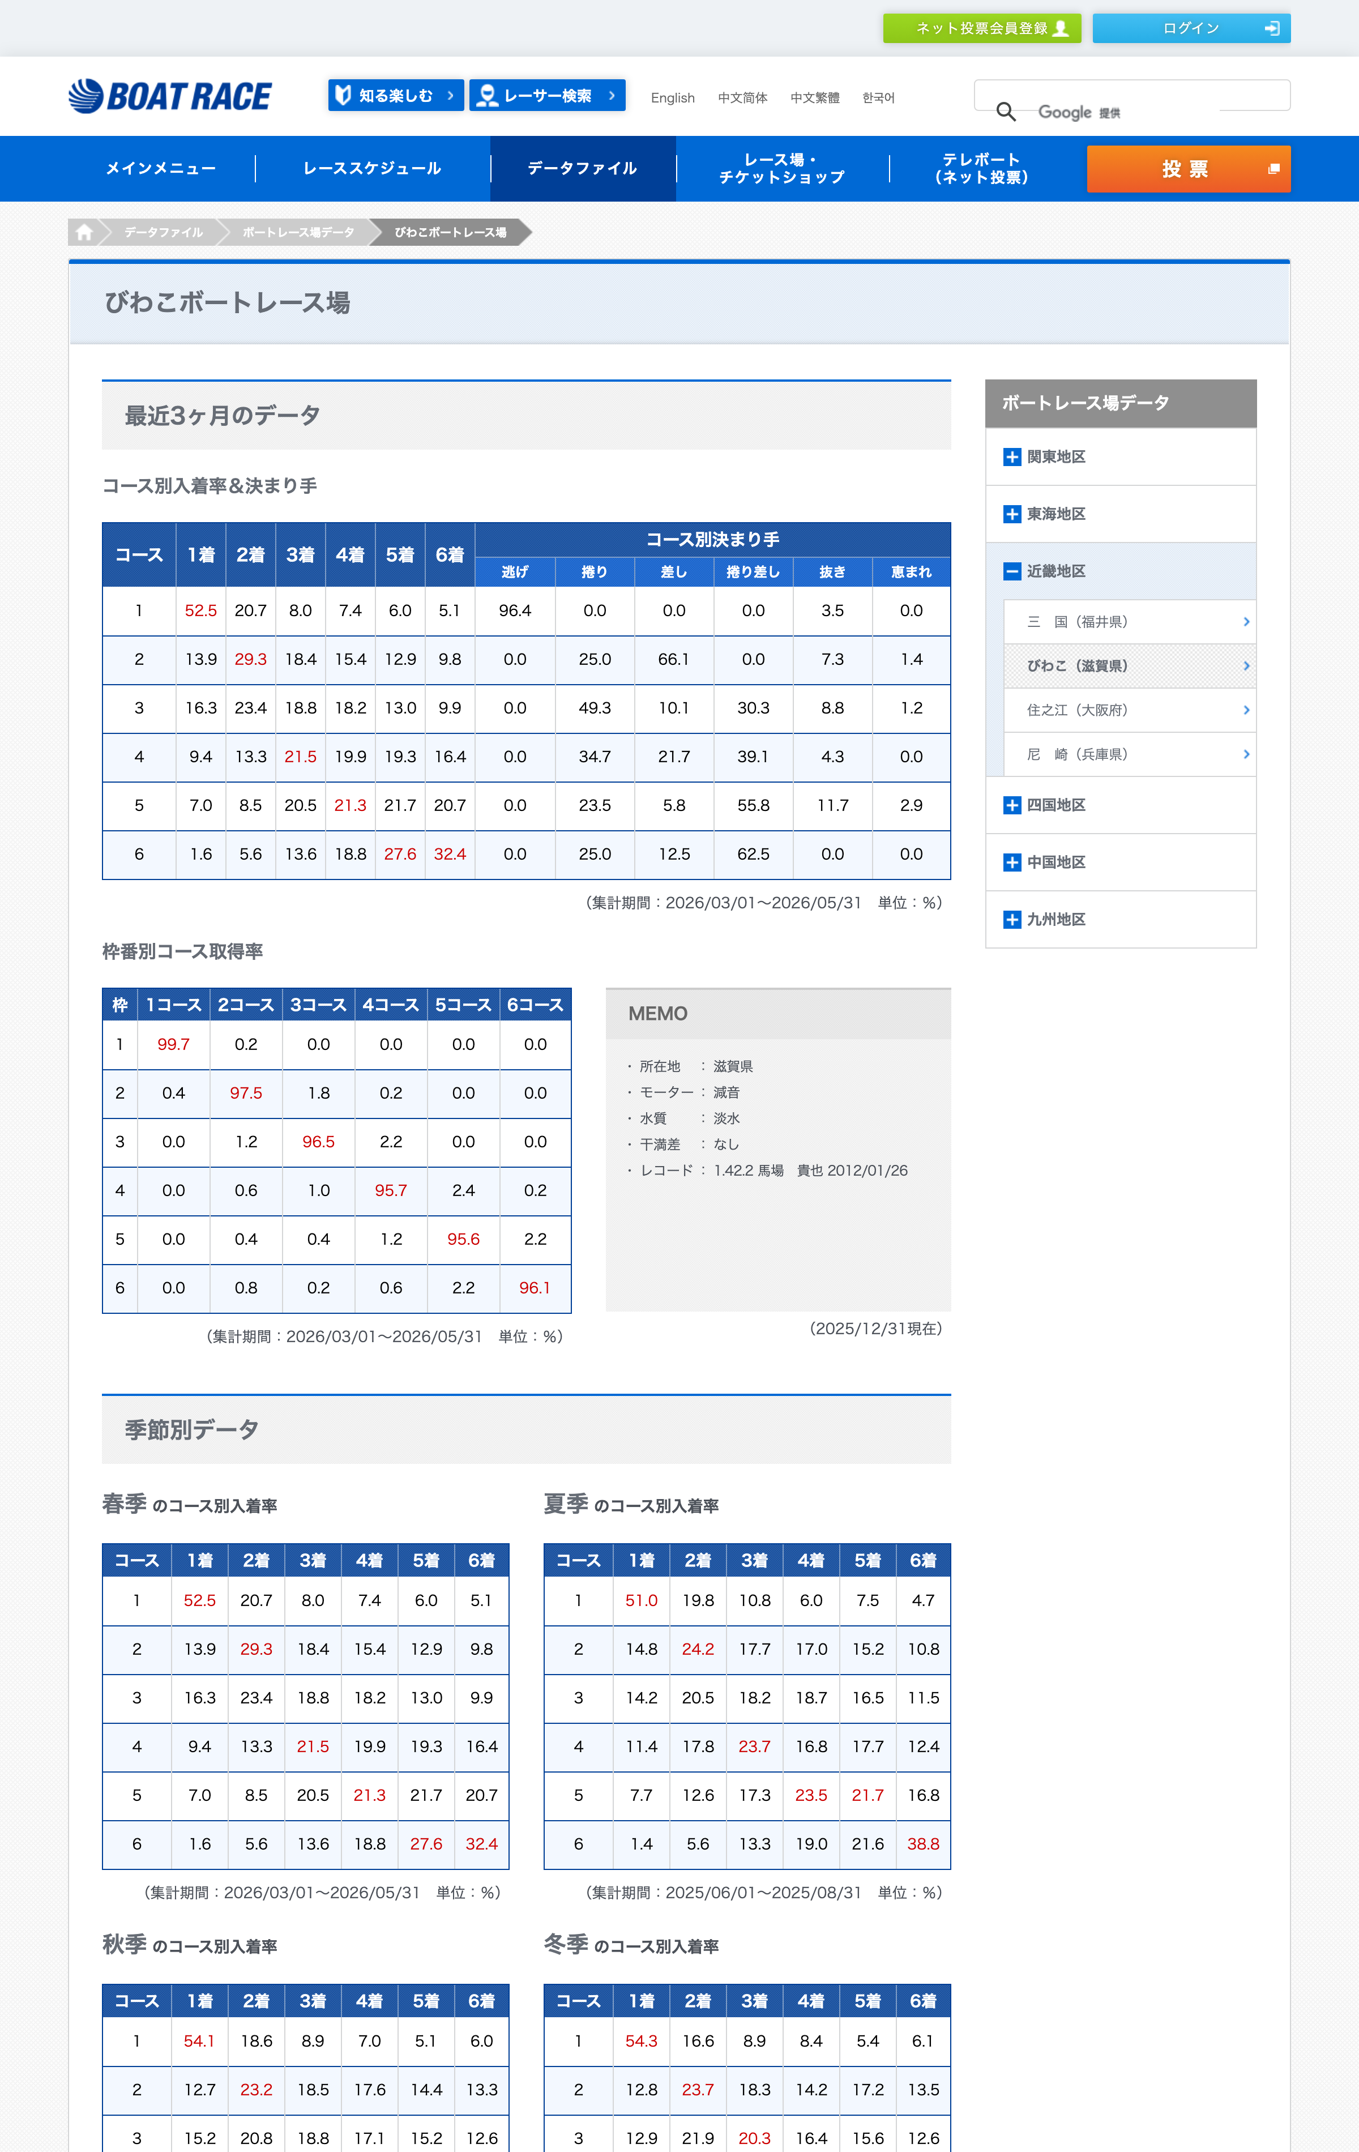
Task: Click the BOAT RACE logo
Action: pos(170,96)
